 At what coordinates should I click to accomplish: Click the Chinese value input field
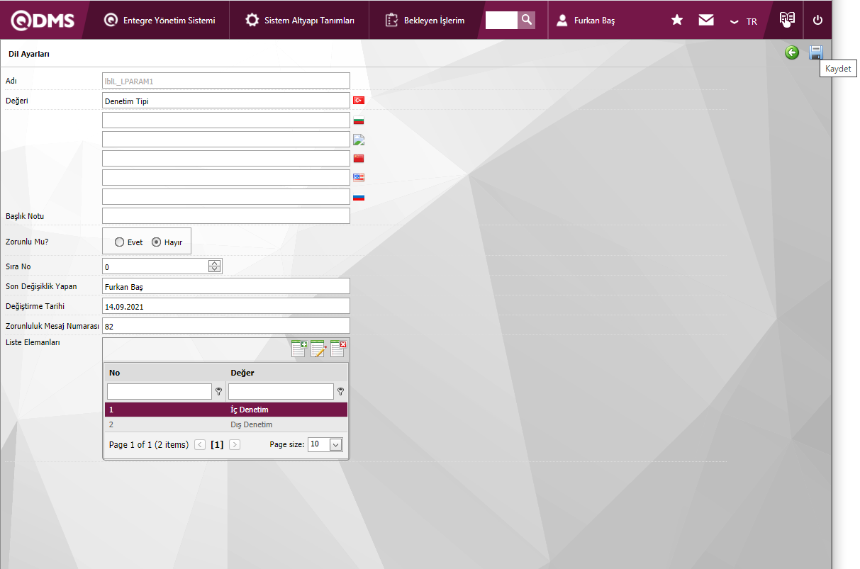click(x=226, y=158)
